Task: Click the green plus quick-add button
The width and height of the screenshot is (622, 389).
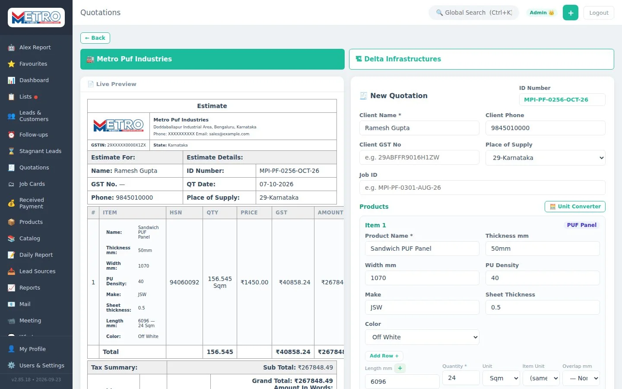Action: [x=571, y=13]
